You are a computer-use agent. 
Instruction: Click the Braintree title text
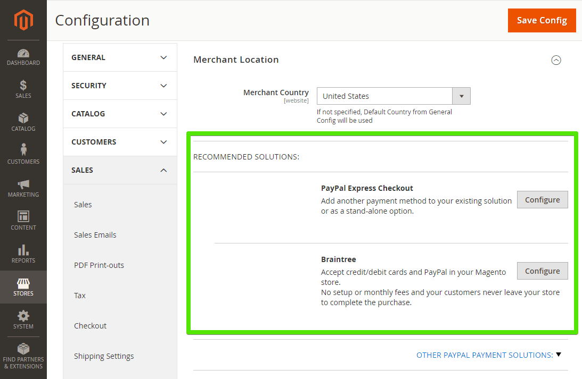pos(339,259)
